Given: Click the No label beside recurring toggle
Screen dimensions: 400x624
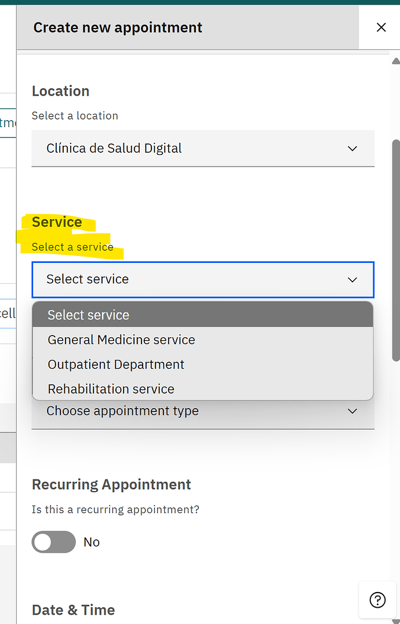Looking at the screenshot, I should point(92,542).
